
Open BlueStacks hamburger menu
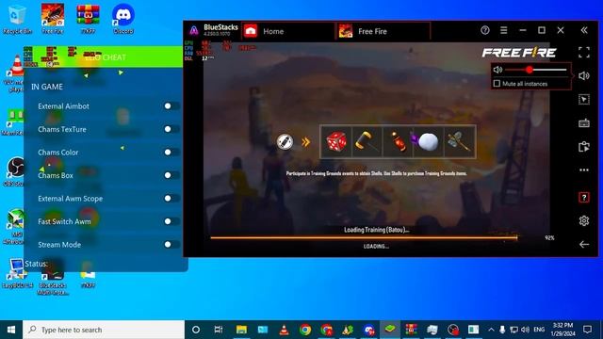[x=503, y=30]
